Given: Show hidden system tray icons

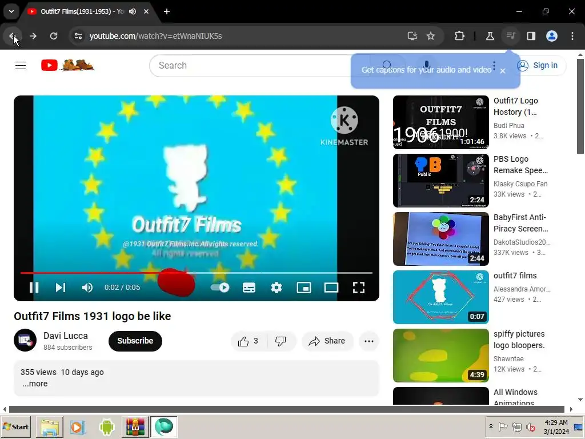Looking at the screenshot, I should [491, 426].
